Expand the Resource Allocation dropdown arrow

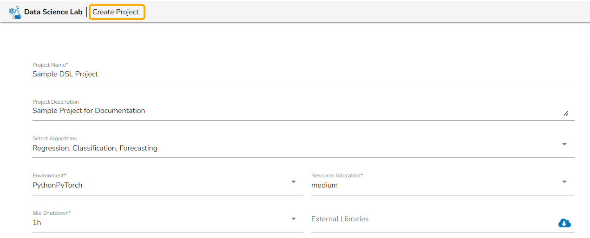pyautogui.click(x=564, y=182)
